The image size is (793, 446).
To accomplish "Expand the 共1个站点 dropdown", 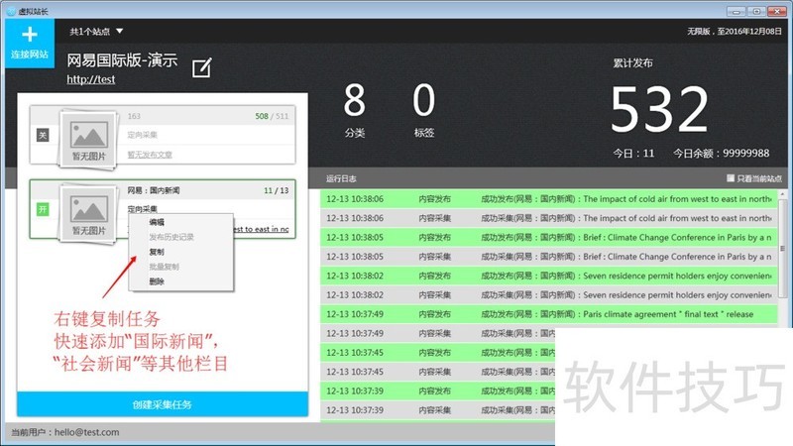I will pyautogui.click(x=96, y=32).
